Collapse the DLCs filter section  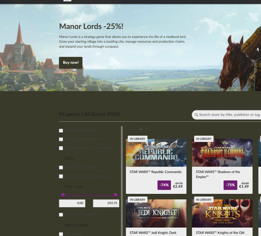click(69, 158)
